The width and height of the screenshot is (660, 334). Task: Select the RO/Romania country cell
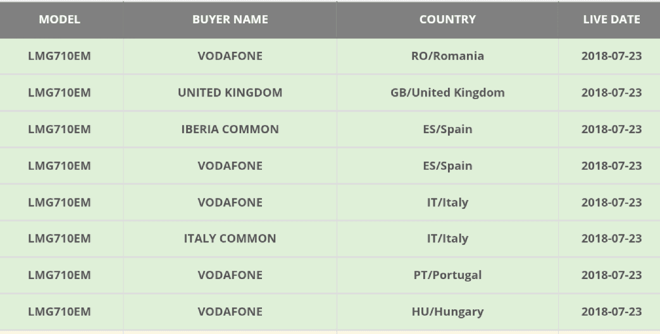(447, 56)
